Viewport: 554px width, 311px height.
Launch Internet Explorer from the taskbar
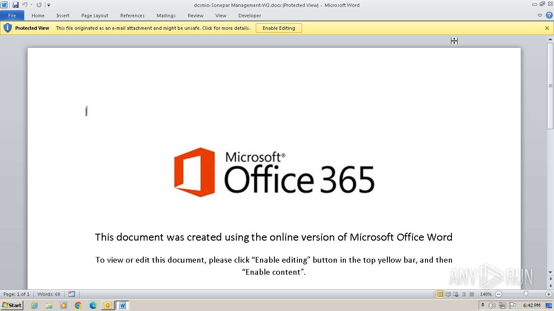[35, 305]
